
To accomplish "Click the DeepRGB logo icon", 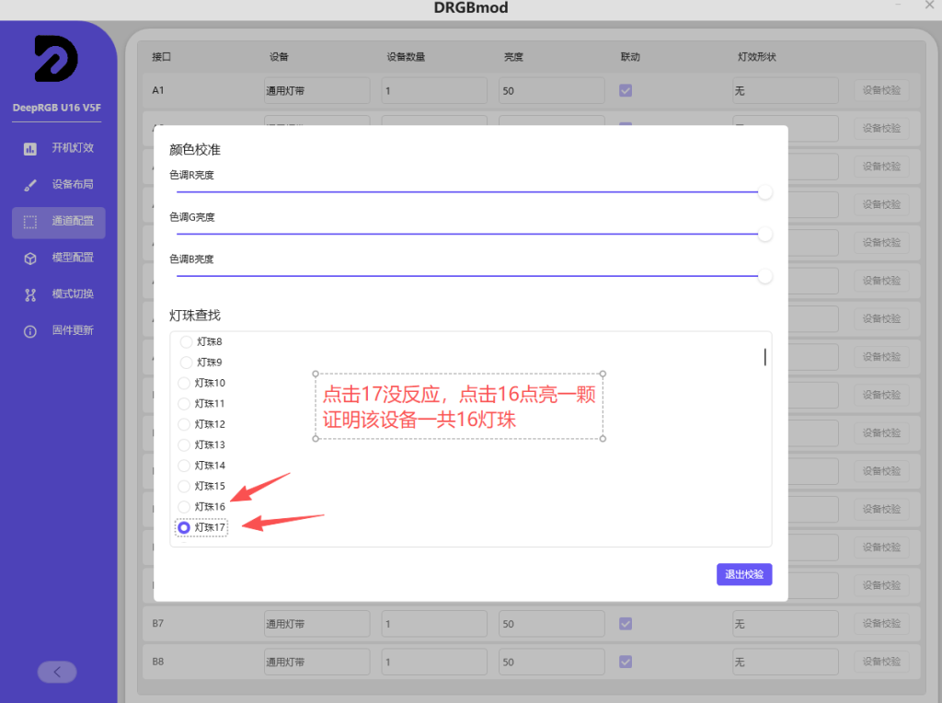I will coord(56,60).
